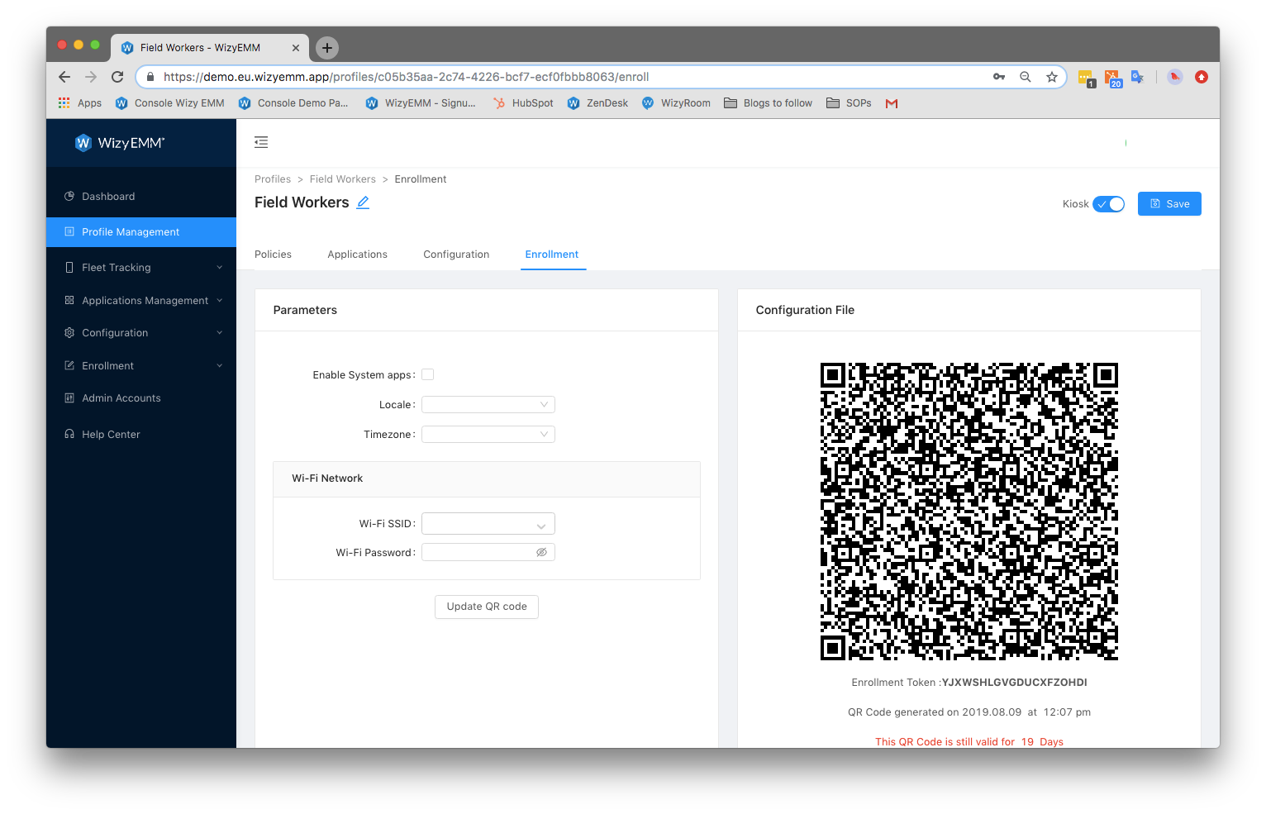This screenshot has width=1266, height=814.
Task: Click the edit pencil next to Field Workers
Action: (x=363, y=202)
